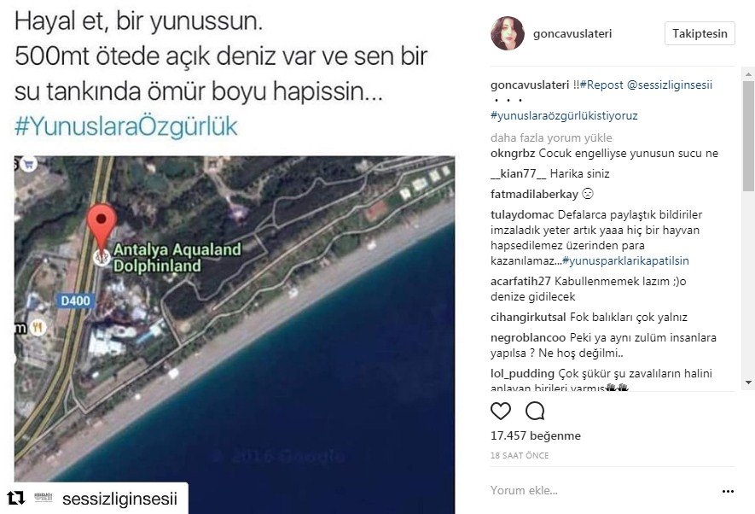Open tulaydomac commenter profile
Image resolution: width=755 pixels, height=514 pixels.
(522, 214)
